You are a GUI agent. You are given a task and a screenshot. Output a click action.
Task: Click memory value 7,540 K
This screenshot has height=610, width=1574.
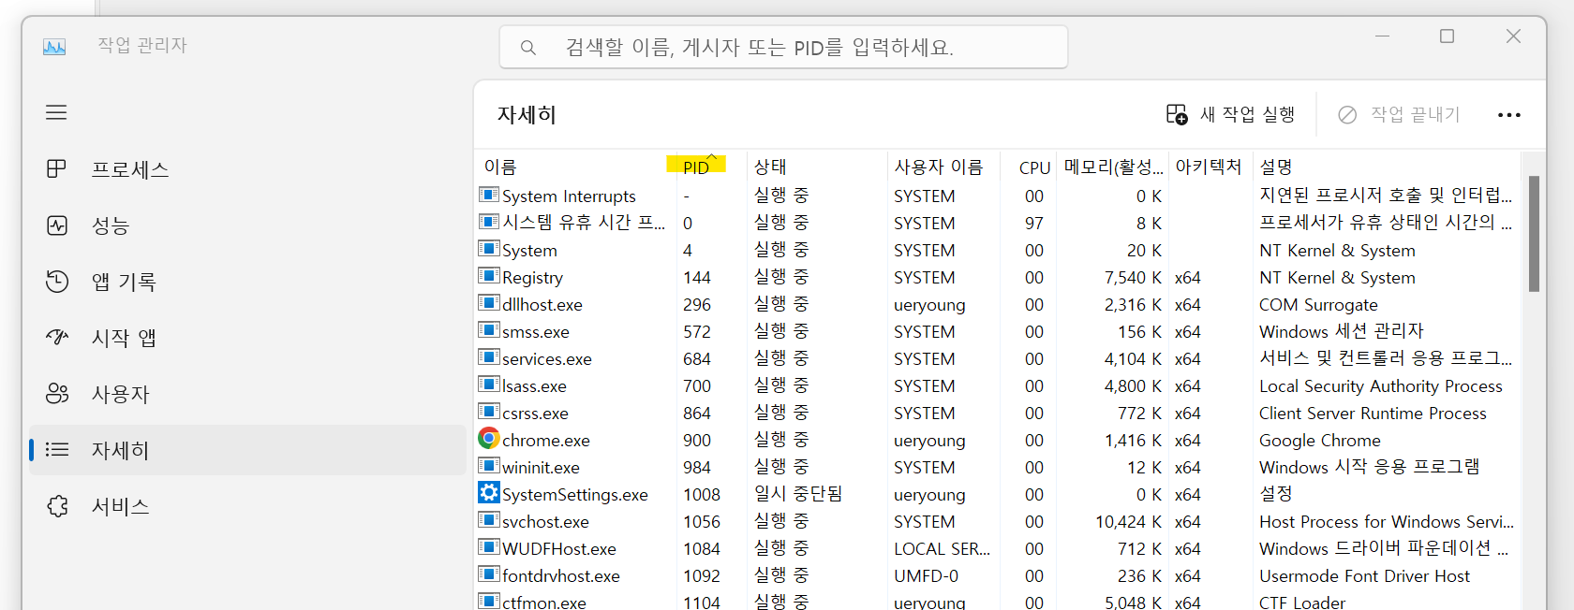pyautogui.click(x=1133, y=278)
